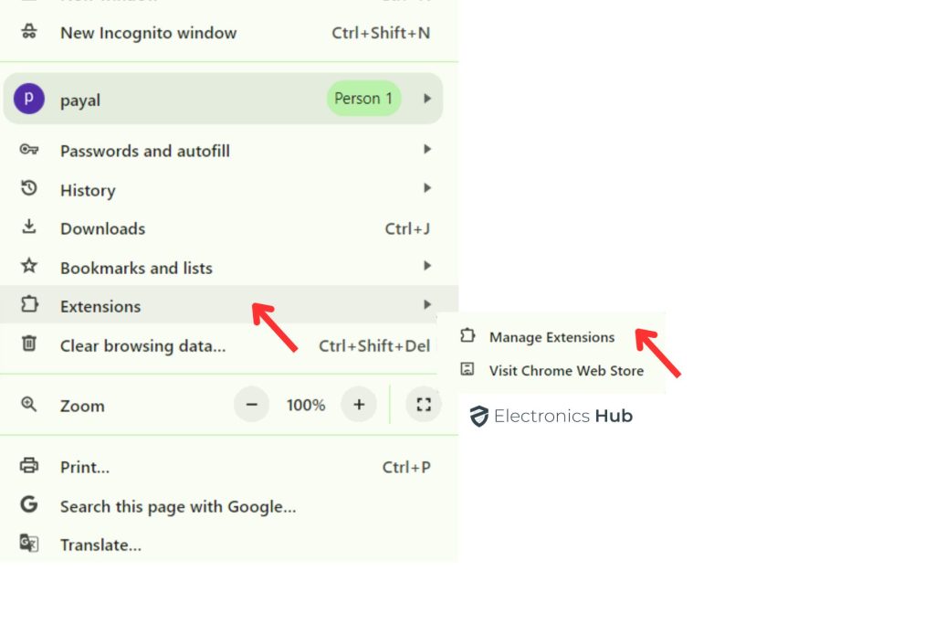Click the printer icon
Screen dimensions: 935x624
point(29,466)
